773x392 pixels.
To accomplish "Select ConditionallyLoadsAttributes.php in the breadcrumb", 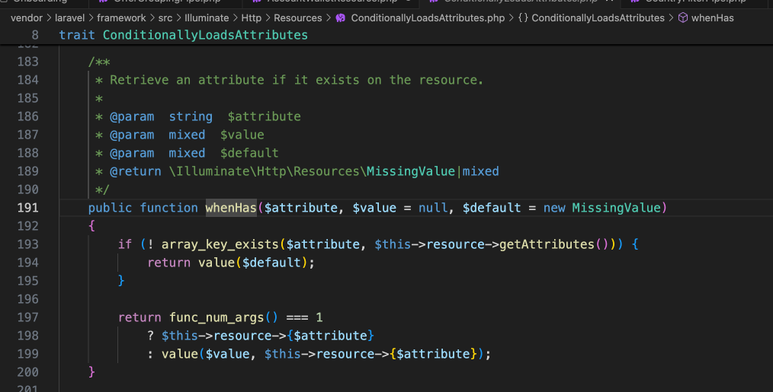I will (428, 18).
